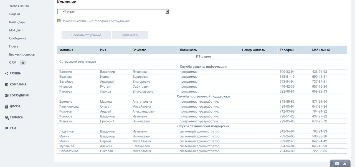Open Бизнес-процессы in sidebar
Image resolution: width=355 pixels, height=167 pixels.
[22, 54]
